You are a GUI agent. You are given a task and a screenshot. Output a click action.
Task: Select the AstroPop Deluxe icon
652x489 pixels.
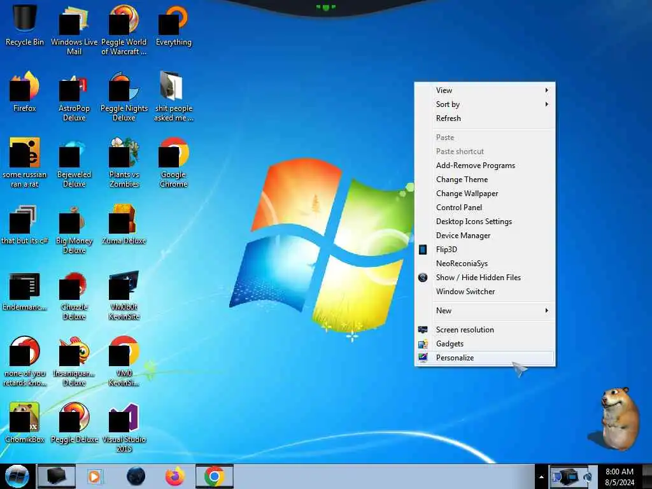pos(74,97)
